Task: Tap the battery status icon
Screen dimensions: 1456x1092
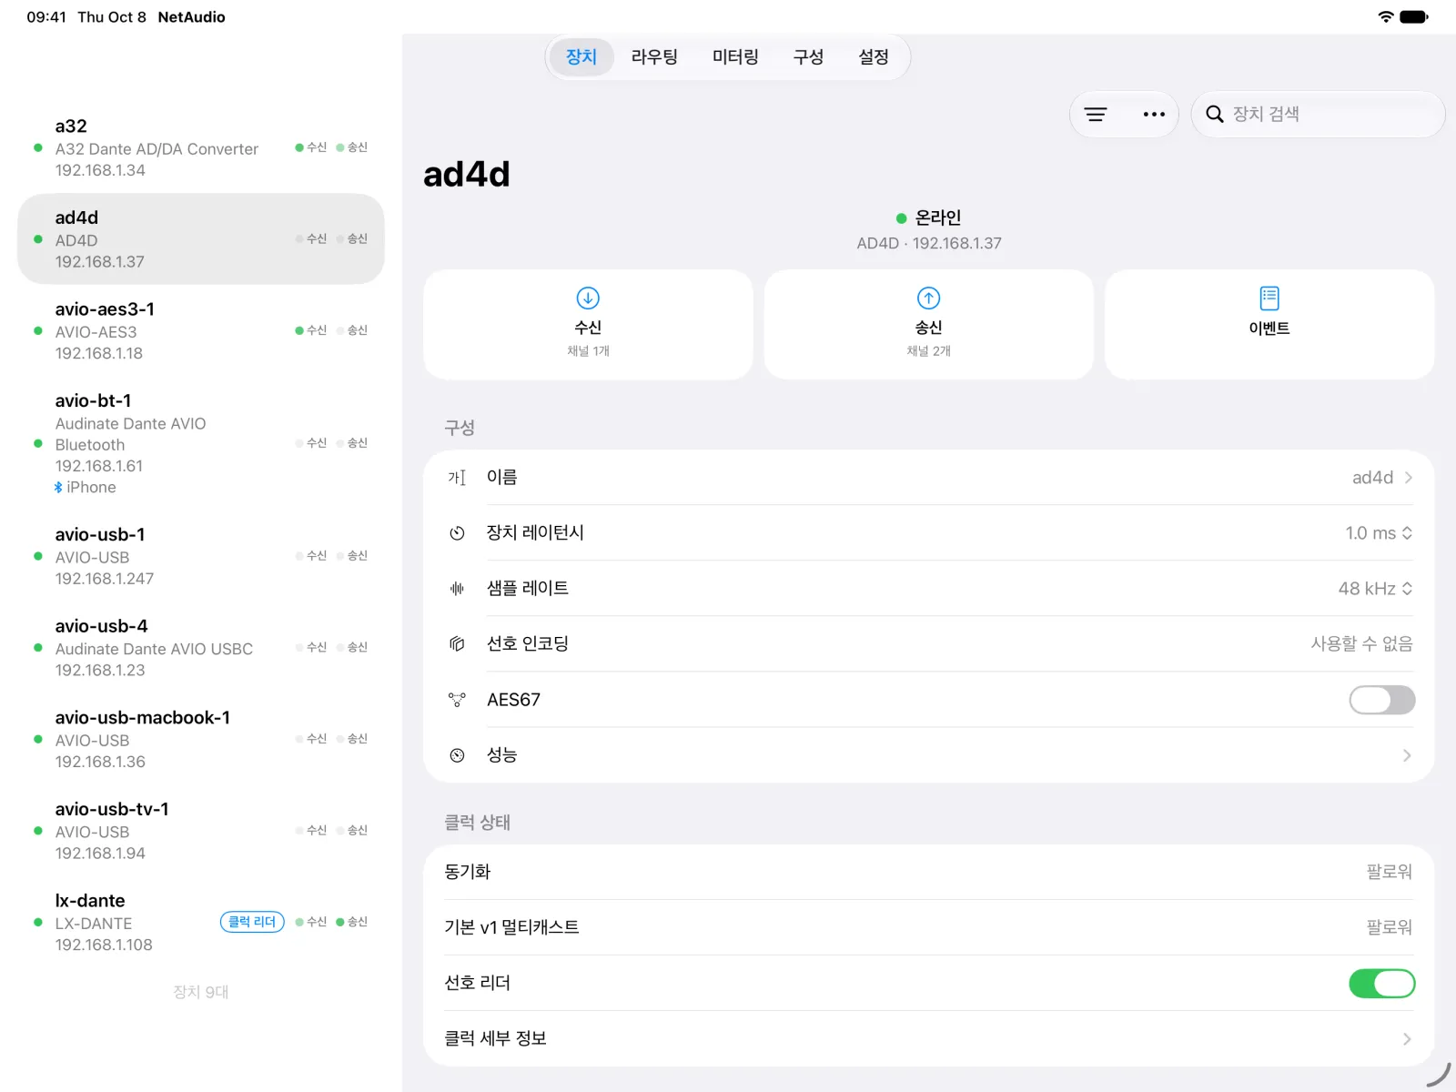Action: 1413,16
